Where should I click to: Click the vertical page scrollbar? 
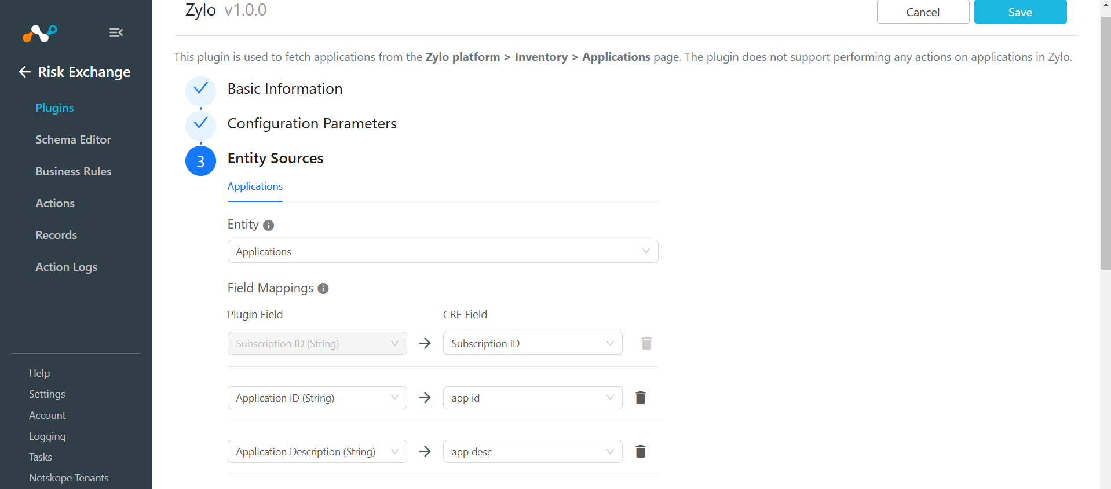(1105, 142)
